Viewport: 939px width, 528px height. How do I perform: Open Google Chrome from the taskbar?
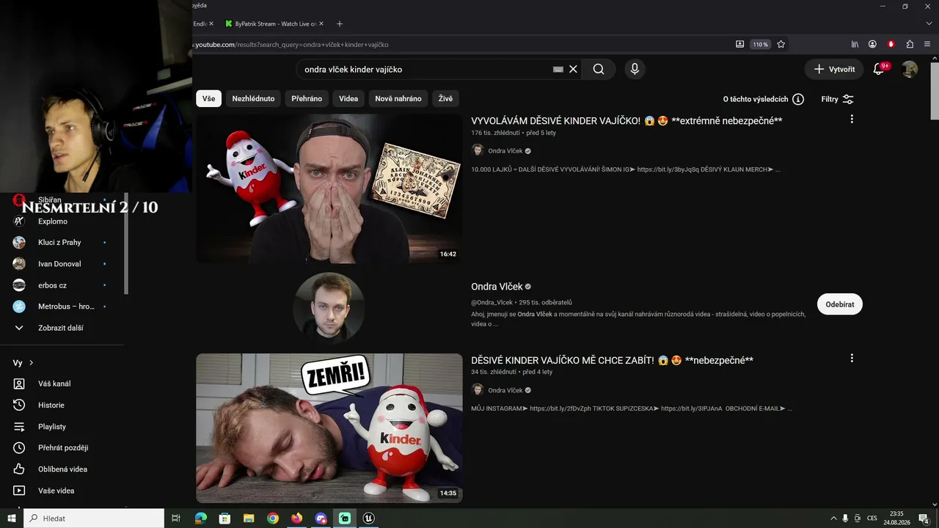point(273,518)
